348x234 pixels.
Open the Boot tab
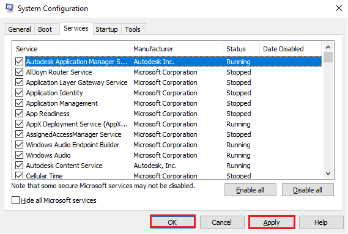pos(45,29)
